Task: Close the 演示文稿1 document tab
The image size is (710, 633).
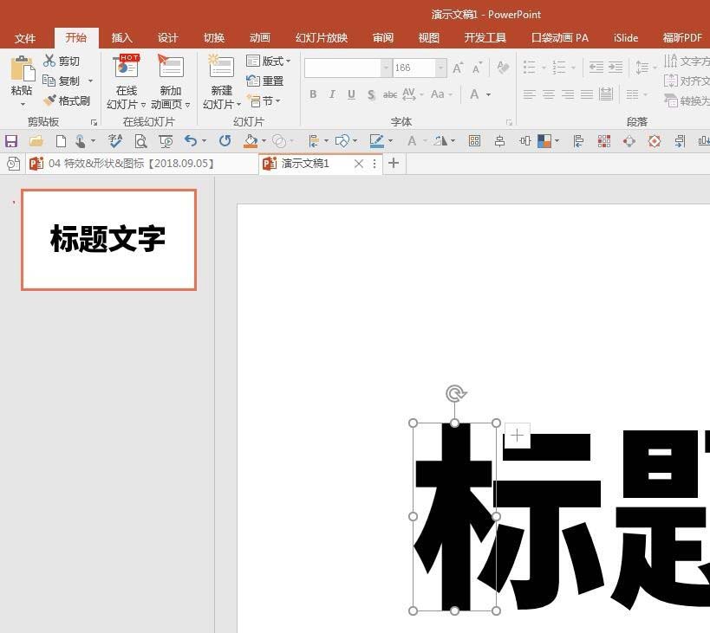Action: 359,164
